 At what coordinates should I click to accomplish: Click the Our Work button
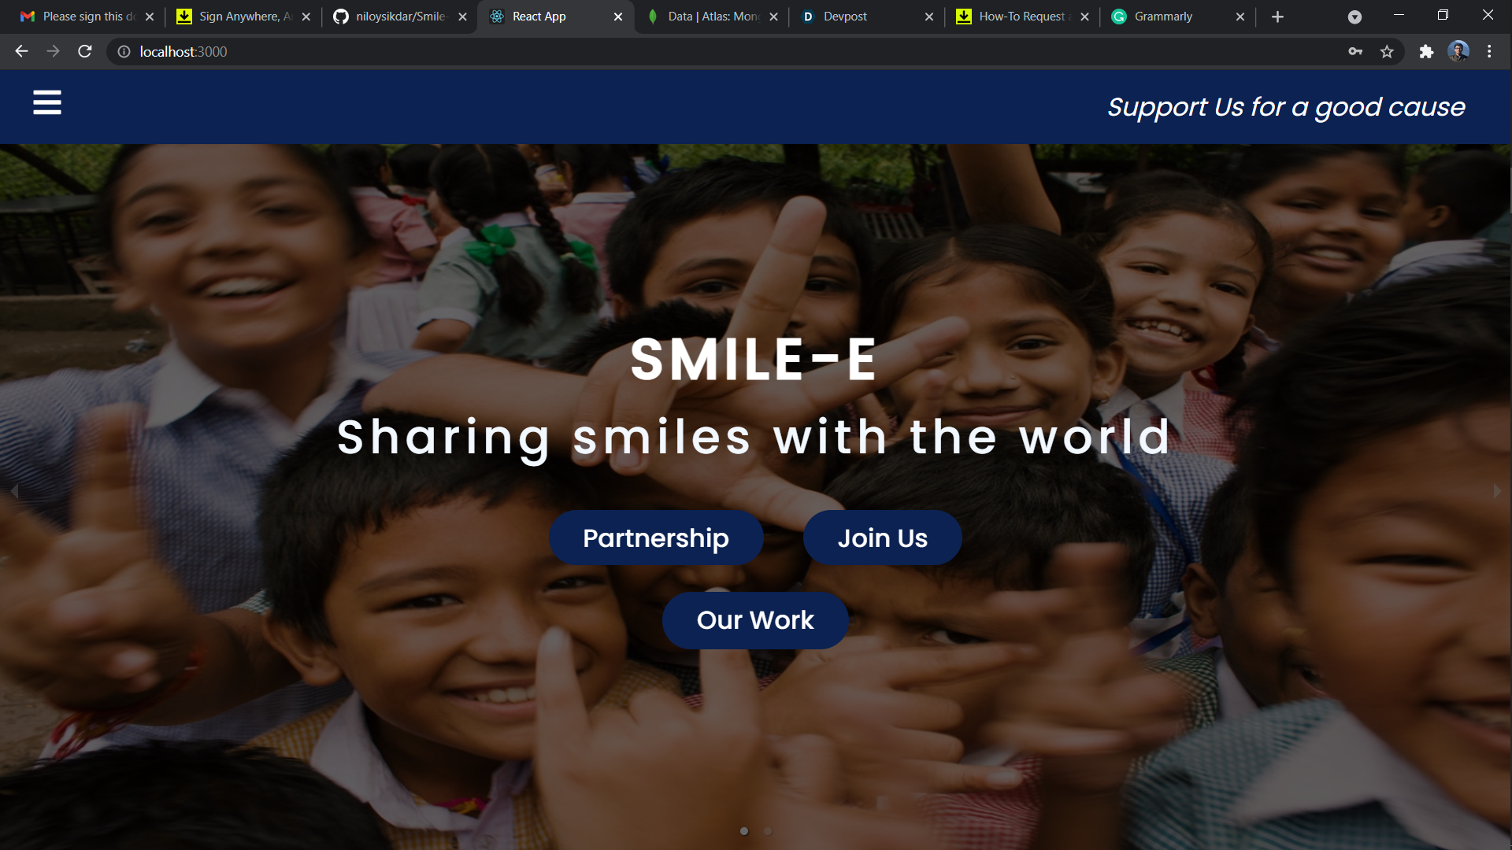755,620
